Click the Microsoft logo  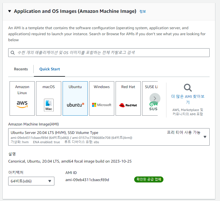(102, 105)
